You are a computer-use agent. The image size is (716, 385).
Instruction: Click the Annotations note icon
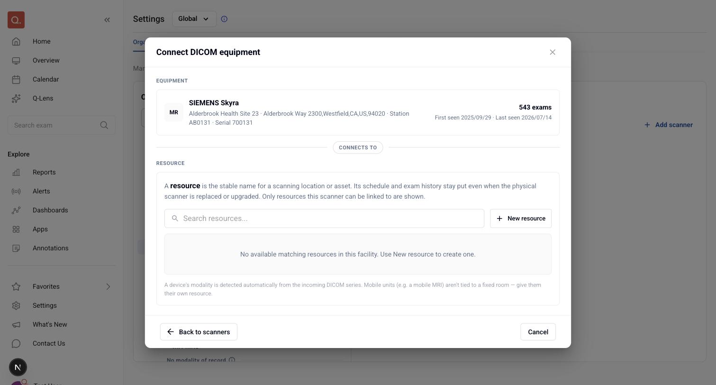[16, 248]
